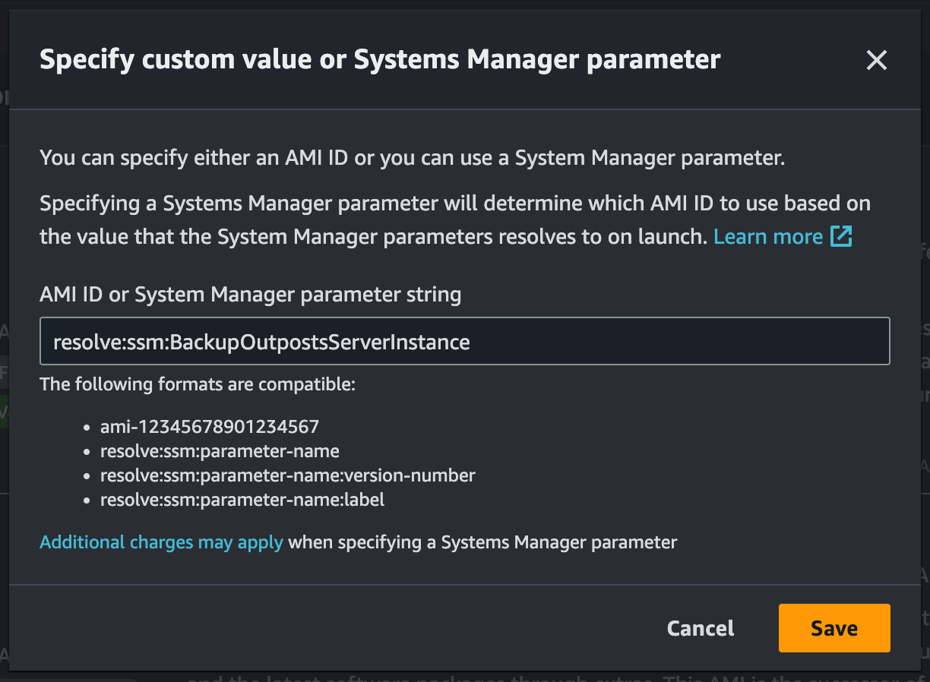Open the Additional charges may apply link
Screen dimensions: 930x682
[161, 542]
